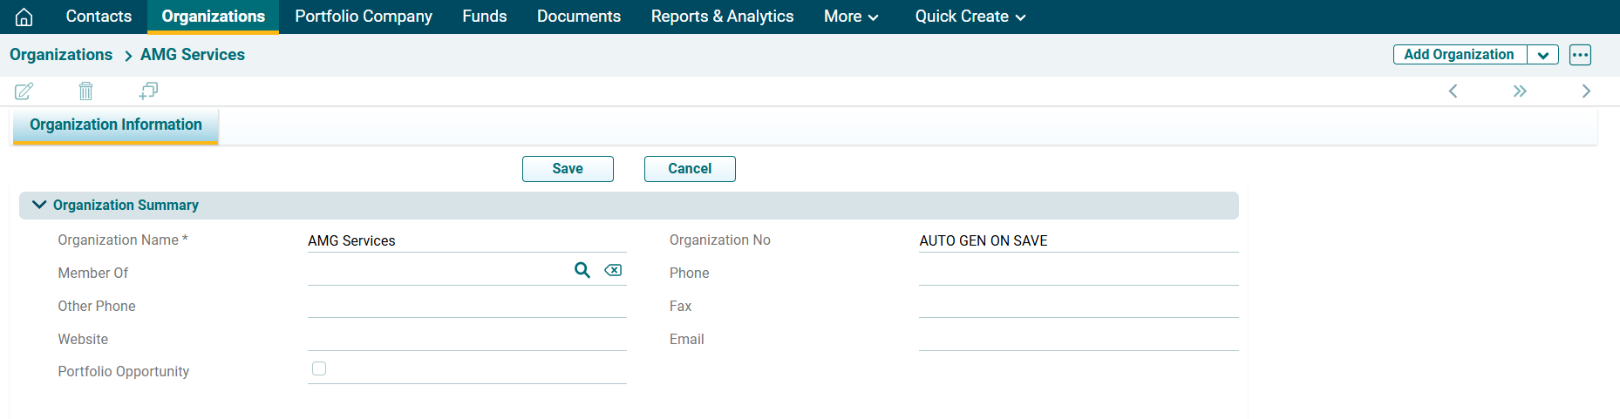Toggle the Portfolio Opportunity checkbox
1620x419 pixels.
[319, 368]
